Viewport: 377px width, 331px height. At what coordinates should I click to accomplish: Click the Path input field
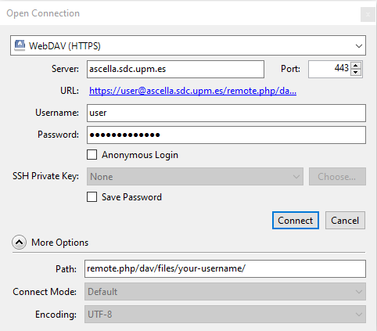225,268
